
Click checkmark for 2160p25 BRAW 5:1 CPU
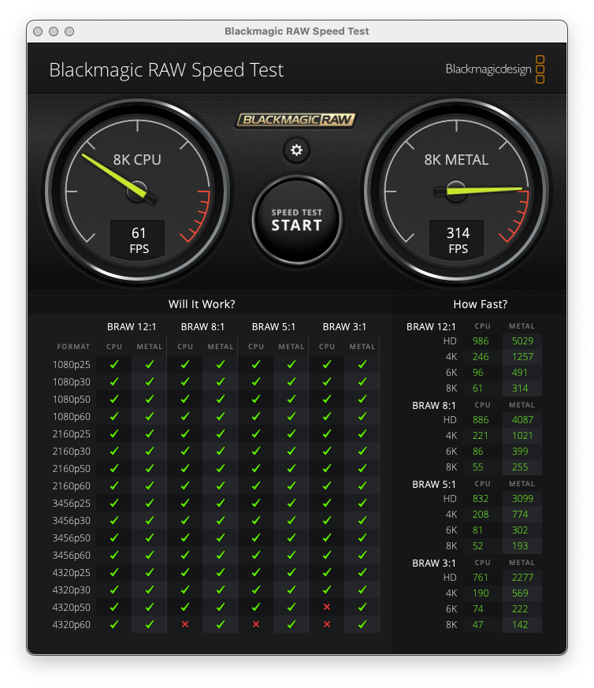tap(256, 434)
